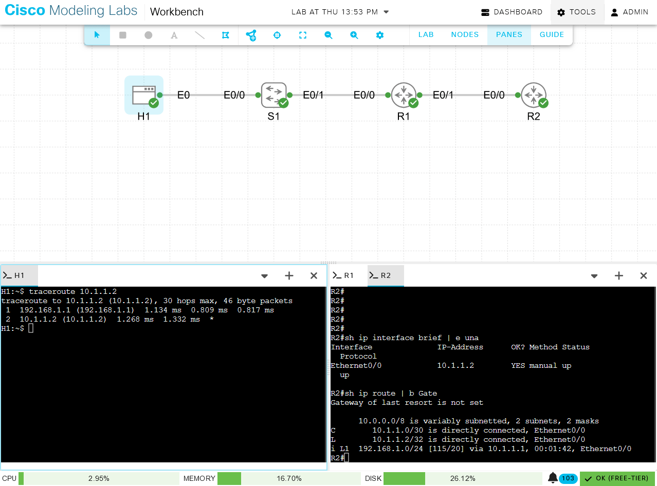Add a new tab in H1 pane
Viewport: 657px width, 486px height.
(x=289, y=276)
